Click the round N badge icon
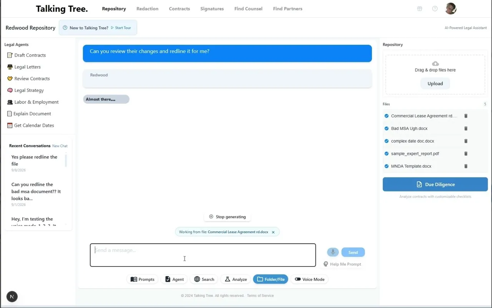This screenshot has height=308, width=492. pyautogui.click(x=12, y=296)
